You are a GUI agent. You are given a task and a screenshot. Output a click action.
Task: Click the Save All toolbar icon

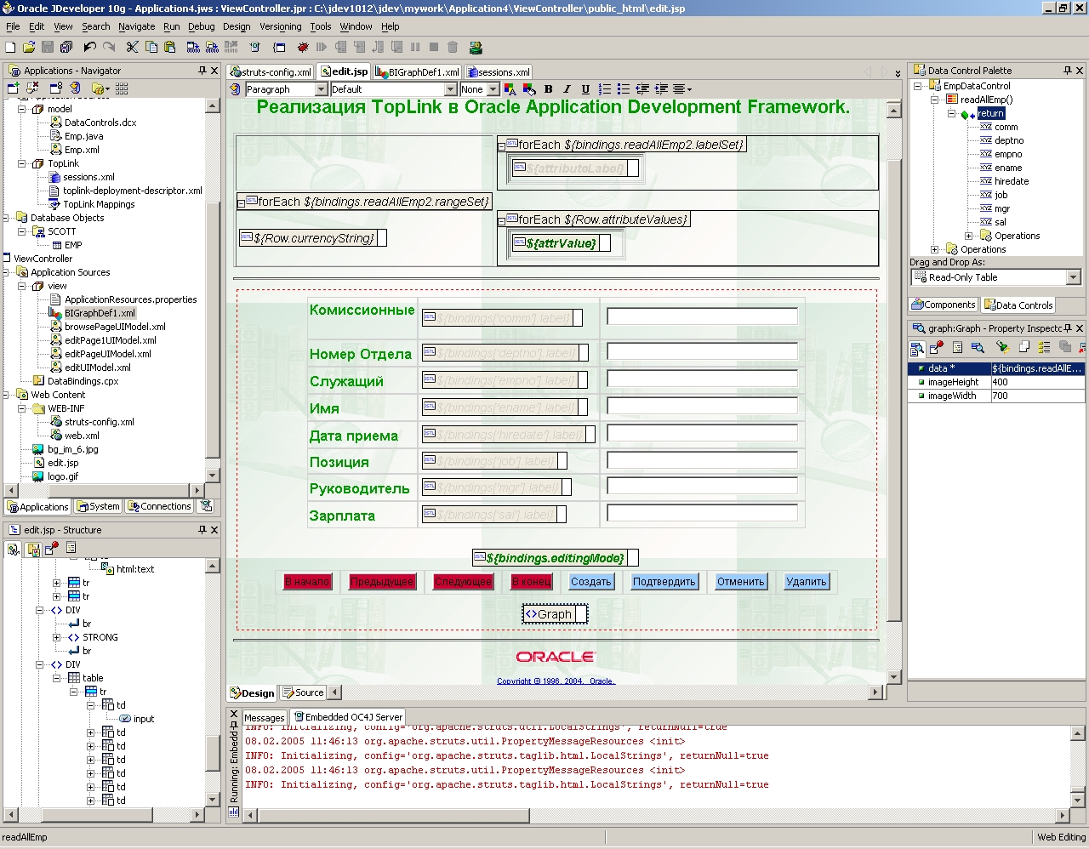[66, 48]
